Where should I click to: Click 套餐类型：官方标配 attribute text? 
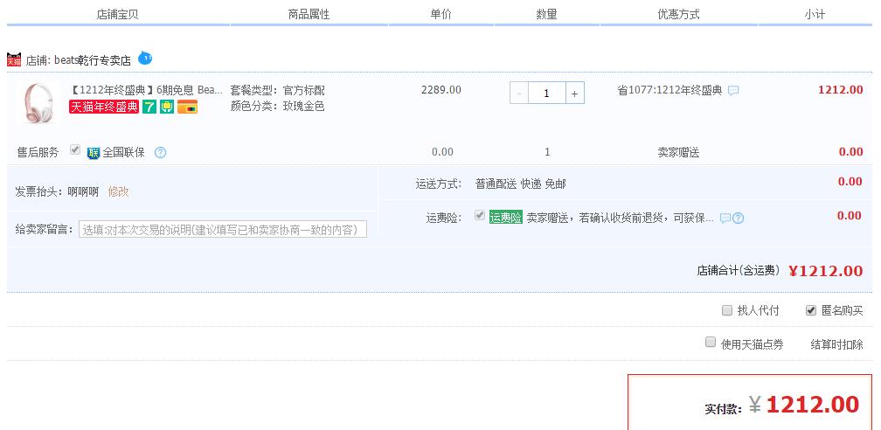278,90
